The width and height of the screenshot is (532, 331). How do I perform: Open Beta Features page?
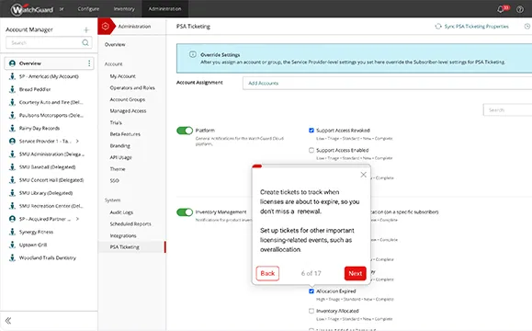click(x=125, y=134)
